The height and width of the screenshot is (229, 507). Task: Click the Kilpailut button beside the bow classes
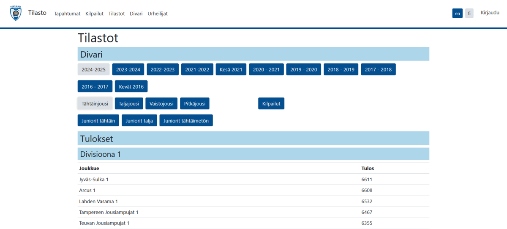pos(271,103)
